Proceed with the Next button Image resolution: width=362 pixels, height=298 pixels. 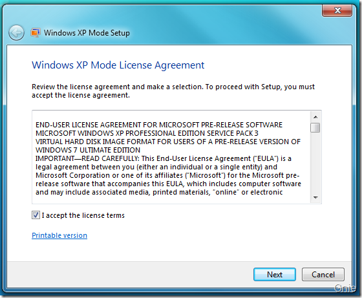tap(275, 275)
